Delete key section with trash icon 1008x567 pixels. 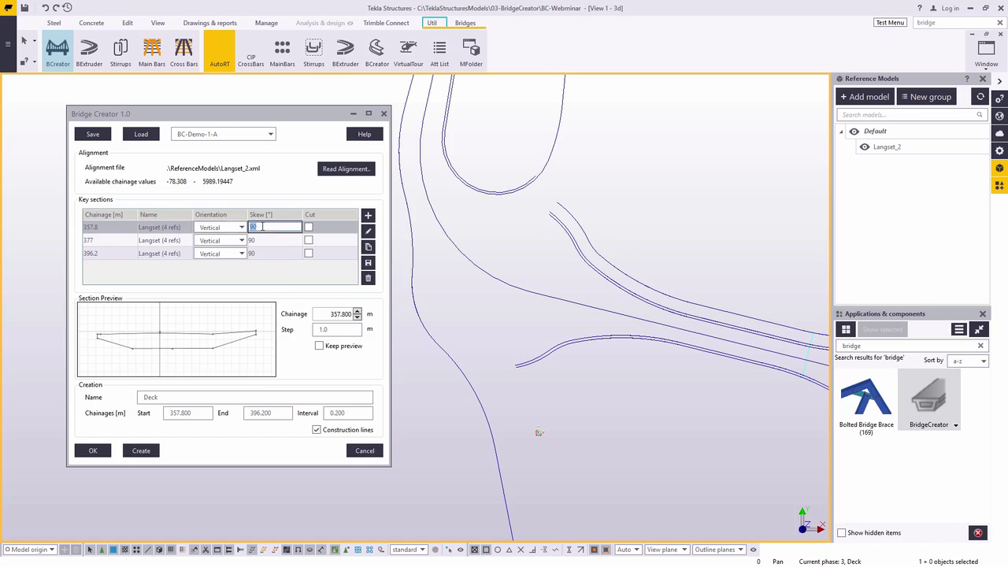tap(368, 278)
